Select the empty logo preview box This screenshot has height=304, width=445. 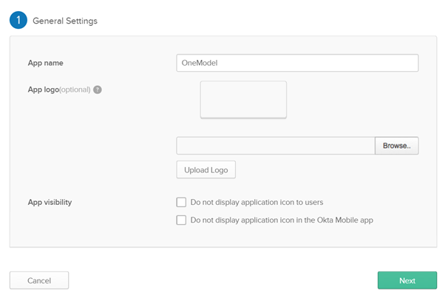click(x=243, y=100)
